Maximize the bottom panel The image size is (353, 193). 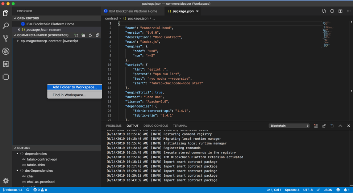tap(340, 126)
